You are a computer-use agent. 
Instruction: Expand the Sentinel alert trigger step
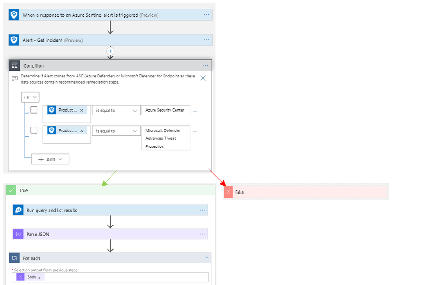[x=110, y=15]
